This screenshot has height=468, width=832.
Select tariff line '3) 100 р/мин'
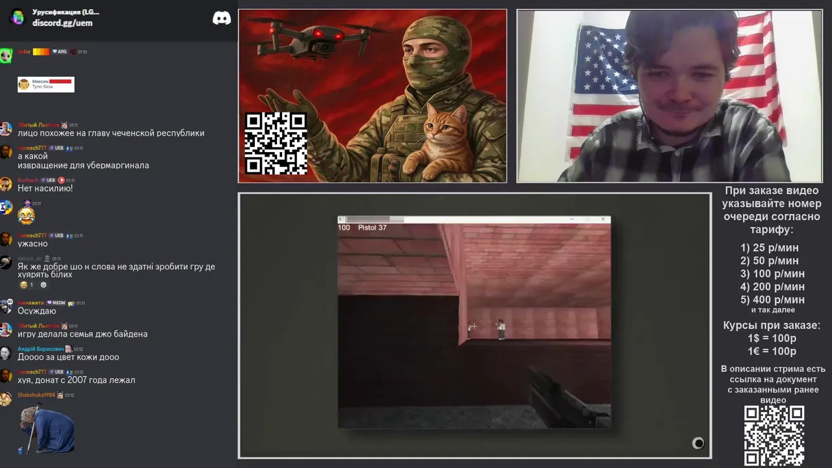pyautogui.click(x=772, y=274)
